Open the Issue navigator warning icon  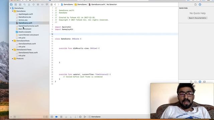coord(29,4)
